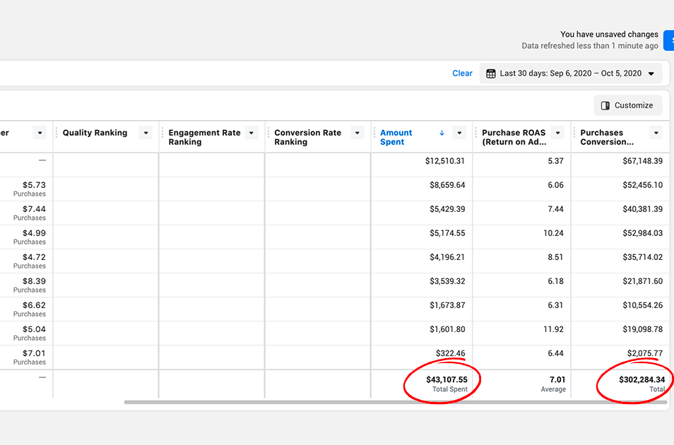Open the date range dropdown arrow

point(651,73)
